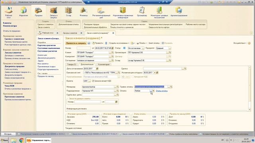The width and height of the screenshot is (255, 143).
Task: Click the Сделка input field
Action: pyautogui.click(x=162, y=69)
